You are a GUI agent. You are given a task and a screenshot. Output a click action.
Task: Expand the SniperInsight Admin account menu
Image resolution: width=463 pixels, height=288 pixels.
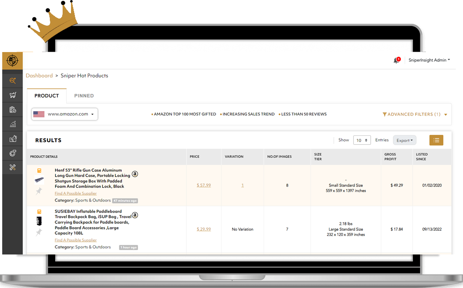point(429,60)
